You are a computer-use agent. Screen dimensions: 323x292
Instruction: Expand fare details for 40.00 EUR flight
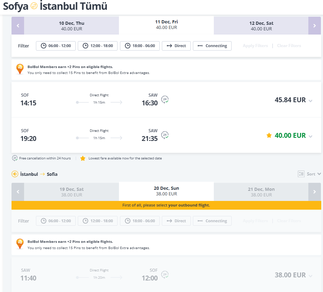tap(310, 136)
